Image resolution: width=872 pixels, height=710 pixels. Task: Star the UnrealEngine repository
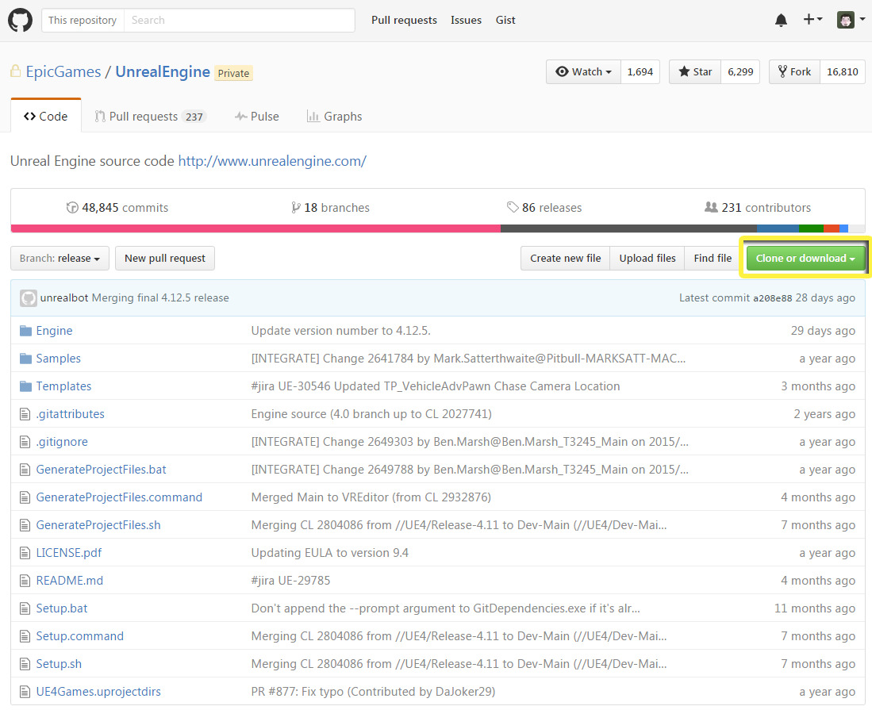point(694,71)
